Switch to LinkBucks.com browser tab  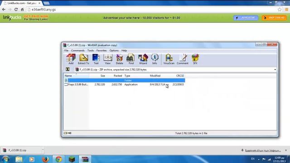point(21,3)
